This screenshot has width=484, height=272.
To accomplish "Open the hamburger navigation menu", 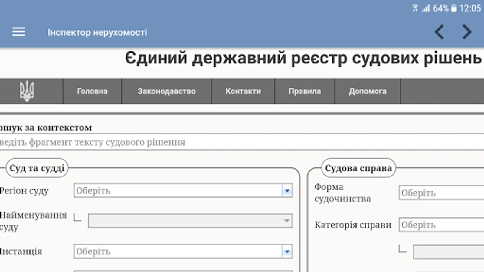I will [18, 32].
